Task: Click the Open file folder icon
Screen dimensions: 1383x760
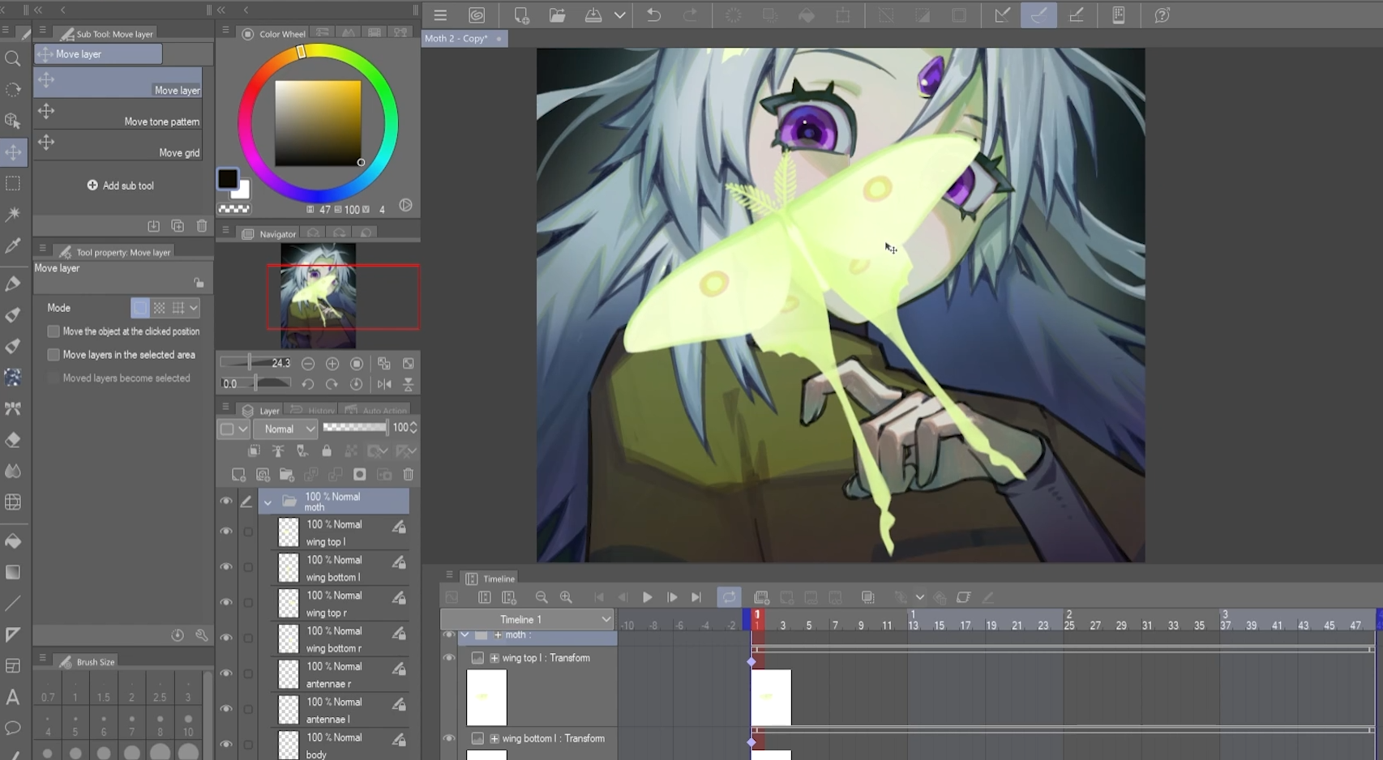Action: (x=557, y=15)
